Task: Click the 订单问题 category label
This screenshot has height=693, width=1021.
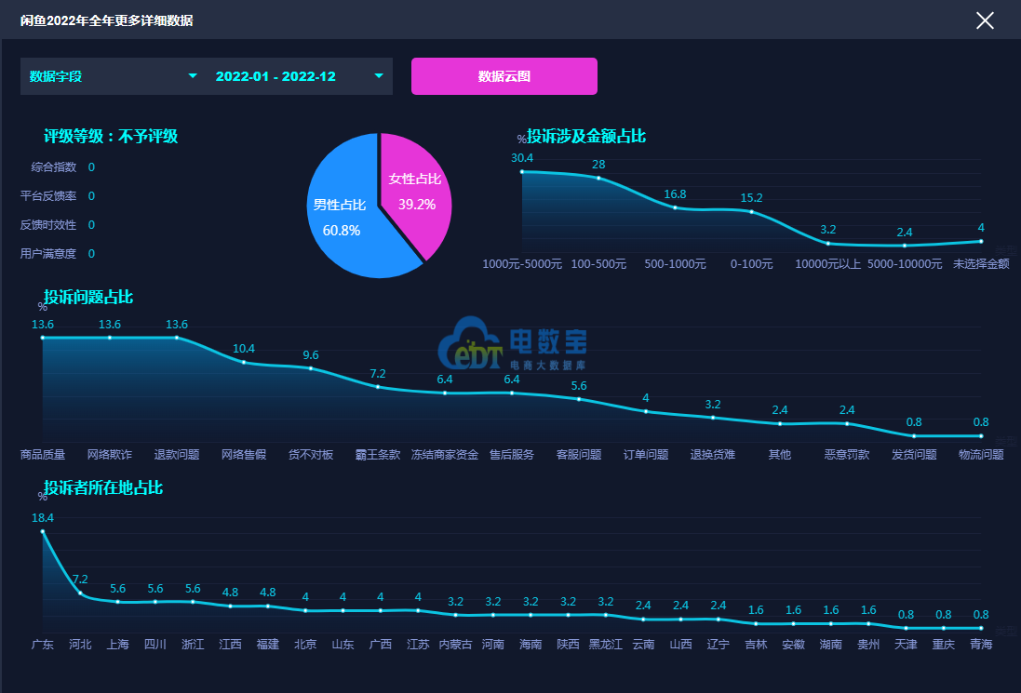Action: tap(646, 454)
